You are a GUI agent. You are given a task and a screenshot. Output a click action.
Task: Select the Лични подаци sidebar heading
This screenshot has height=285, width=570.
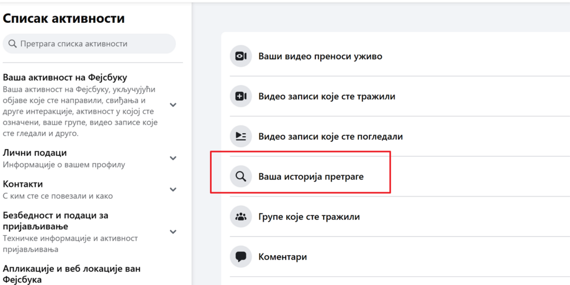point(35,153)
